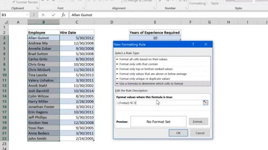The image size is (268, 150).
Task: Select cell Tina Lassila
Action: coord(44,75)
